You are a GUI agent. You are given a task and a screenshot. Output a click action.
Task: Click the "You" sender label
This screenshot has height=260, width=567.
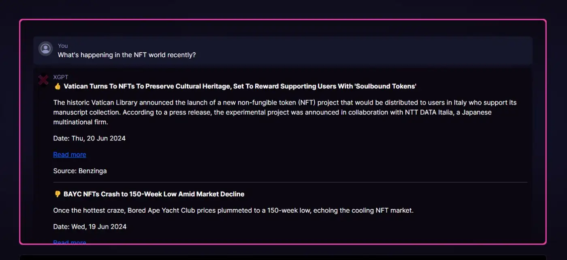tap(63, 46)
